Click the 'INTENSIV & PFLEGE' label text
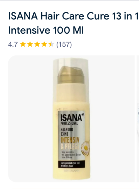 click(70, 143)
